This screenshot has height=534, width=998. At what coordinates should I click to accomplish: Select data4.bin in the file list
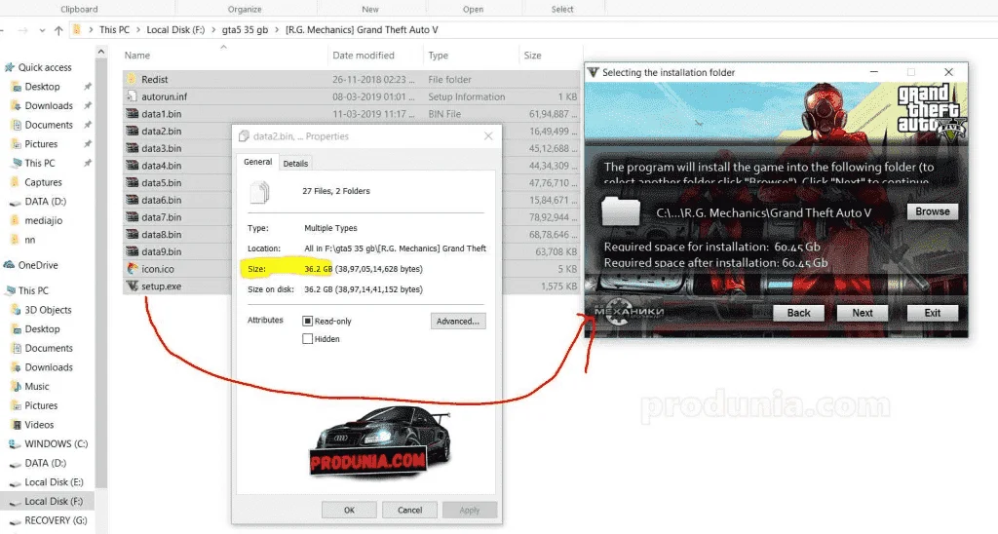tap(161, 165)
